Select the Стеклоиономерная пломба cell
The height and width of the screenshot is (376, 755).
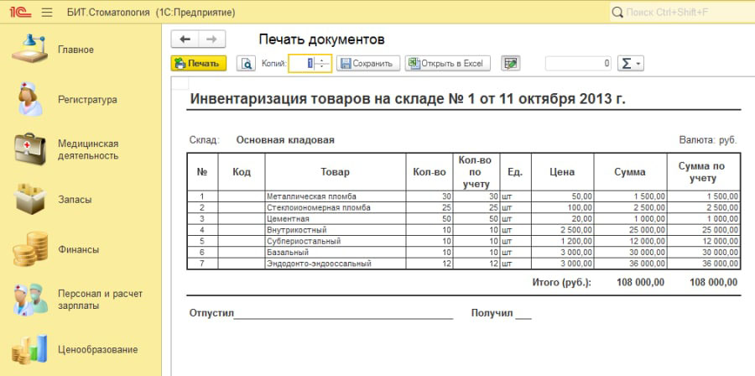coord(335,207)
